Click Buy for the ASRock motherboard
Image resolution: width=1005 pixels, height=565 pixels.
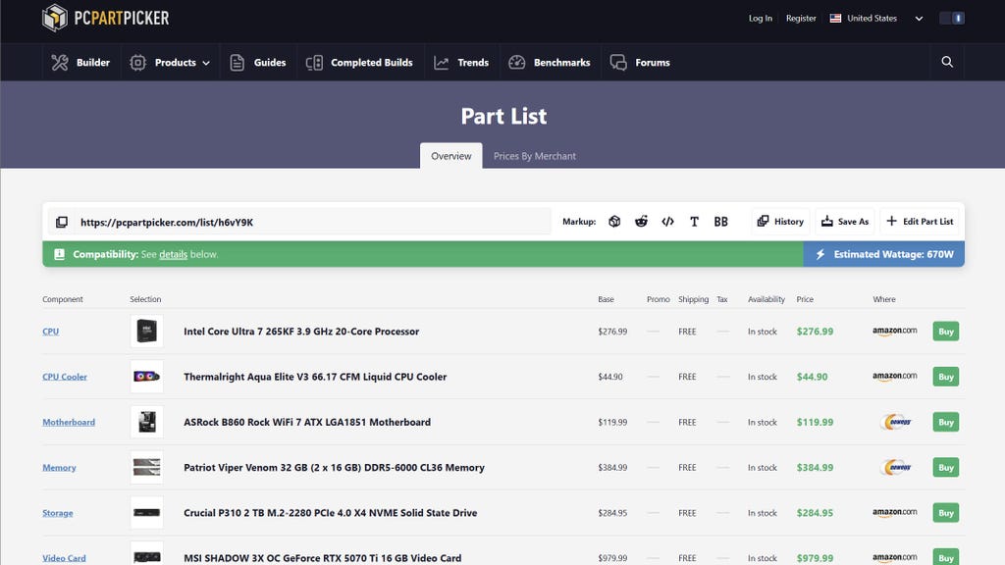coord(945,422)
